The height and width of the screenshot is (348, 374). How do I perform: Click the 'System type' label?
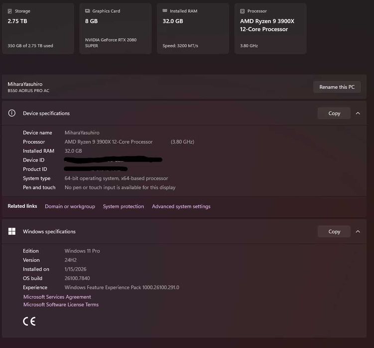coord(36,178)
